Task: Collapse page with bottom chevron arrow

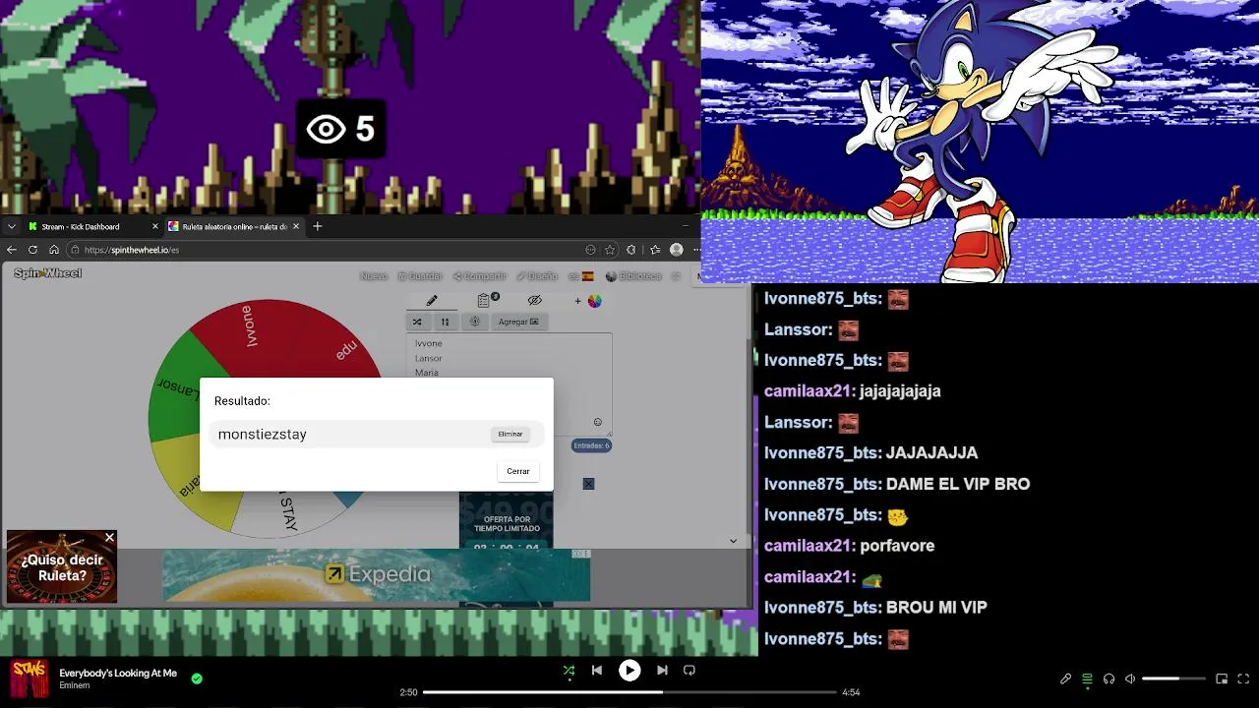Action: click(x=733, y=541)
